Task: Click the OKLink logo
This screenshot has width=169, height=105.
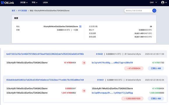Action: (8, 3)
